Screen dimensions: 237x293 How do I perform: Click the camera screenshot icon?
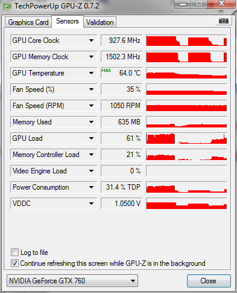pos(224,21)
